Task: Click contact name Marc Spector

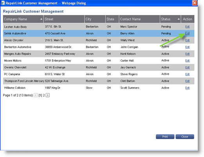Action: (x=129, y=26)
